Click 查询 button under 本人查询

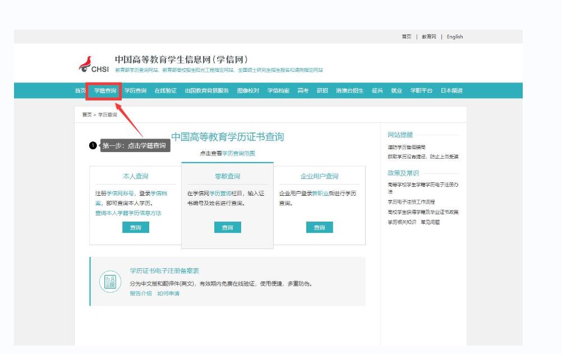(136, 227)
